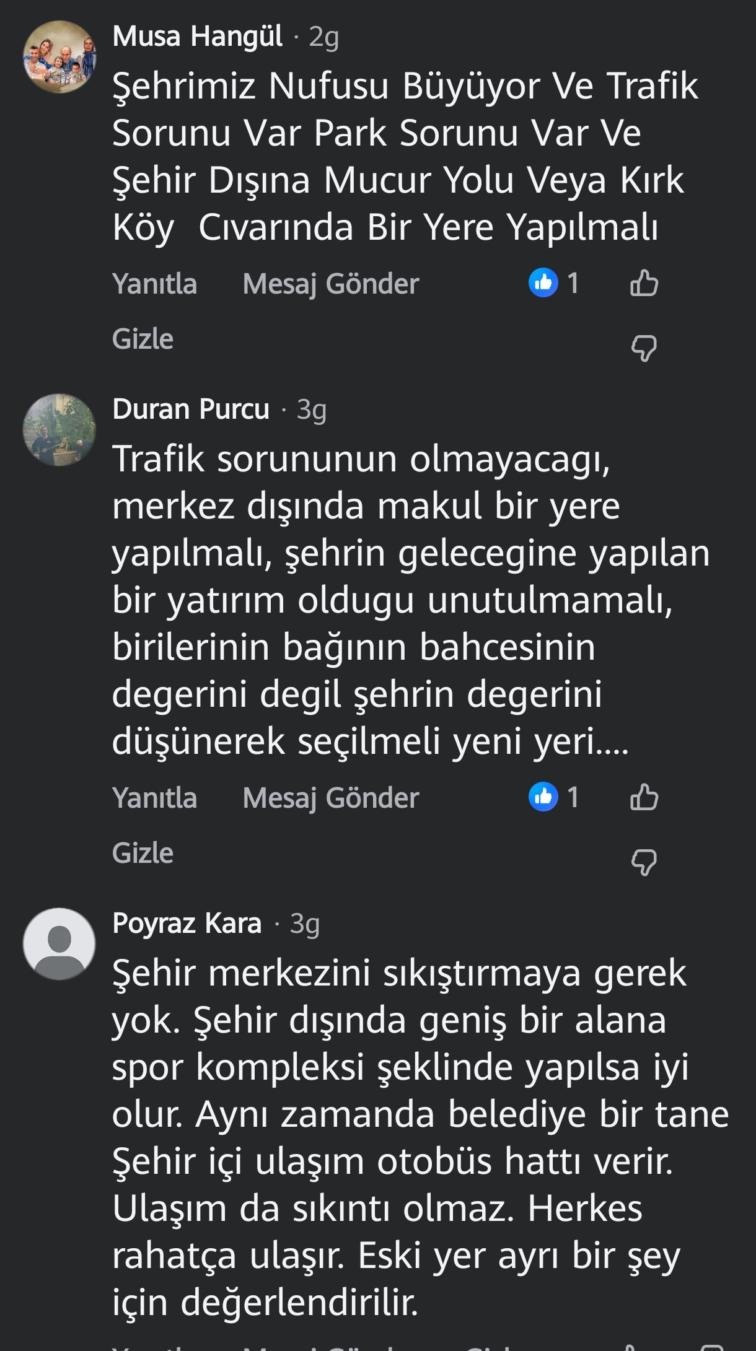The height and width of the screenshot is (1351, 756).
Task: Send message to Musa Hangül via Mesaj Gönder
Action: (x=331, y=284)
